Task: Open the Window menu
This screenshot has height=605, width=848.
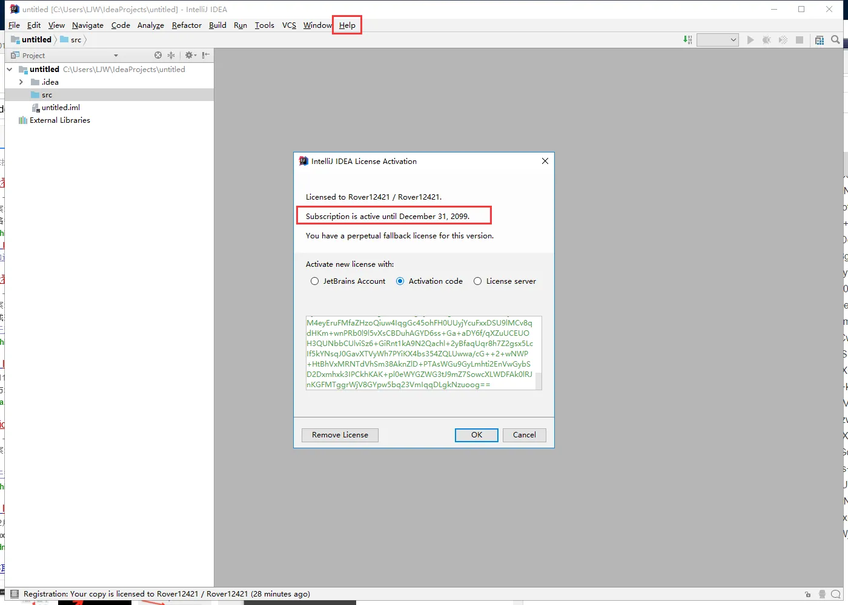Action: 317,25
